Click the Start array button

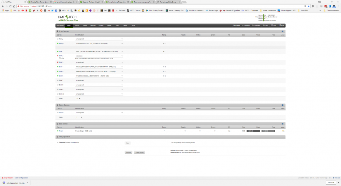tap(128, 143)
